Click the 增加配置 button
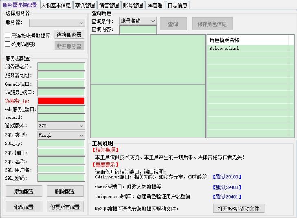The image size is (297, 218). (x=24, y=191)
